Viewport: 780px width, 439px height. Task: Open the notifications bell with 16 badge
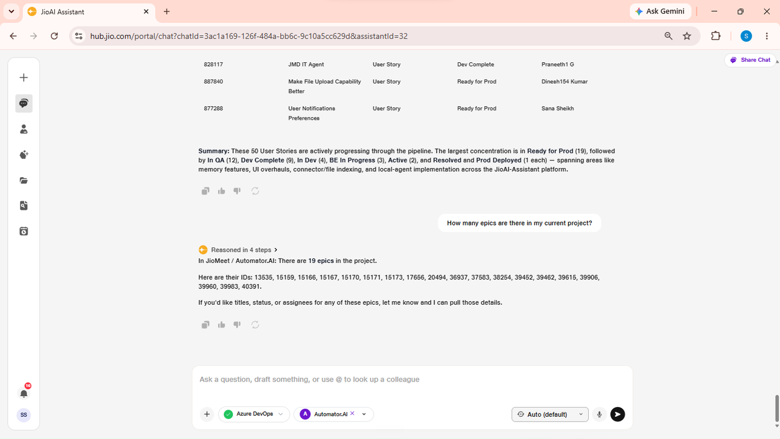tap(24, 393)
